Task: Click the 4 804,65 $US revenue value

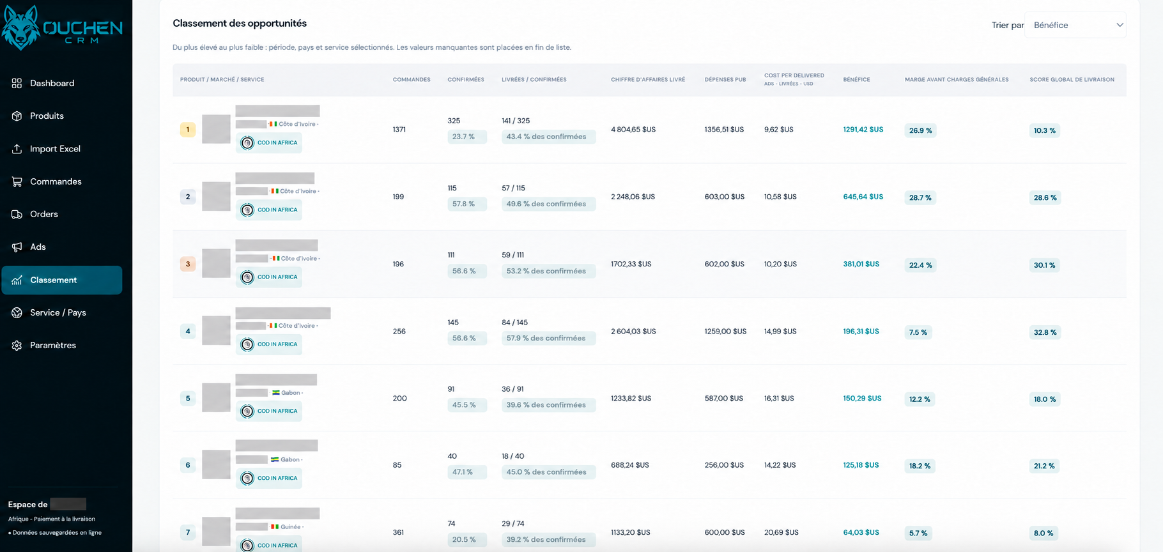Action: point(633,130)
